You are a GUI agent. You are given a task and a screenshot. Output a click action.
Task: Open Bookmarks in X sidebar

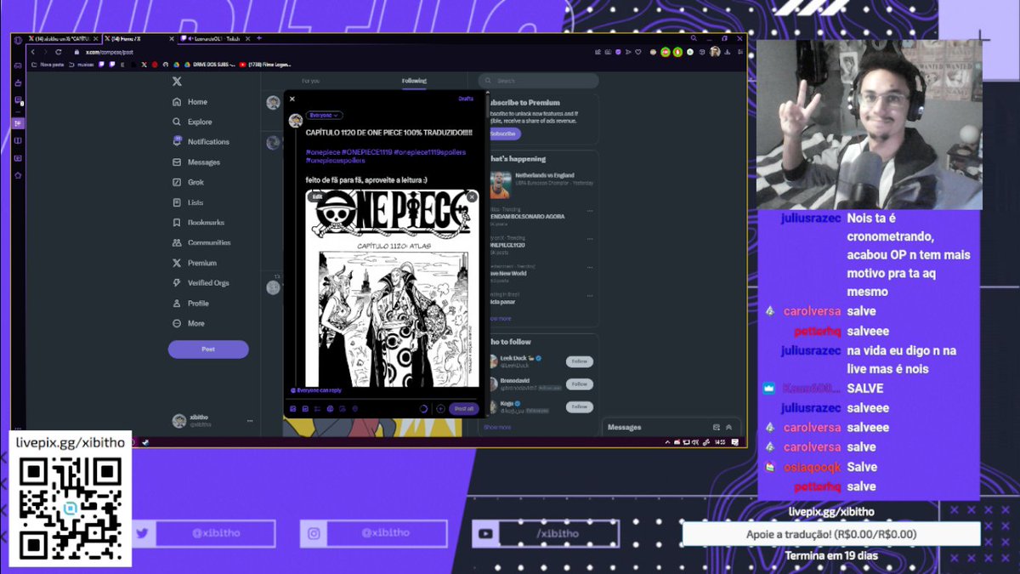click(198, 223)
